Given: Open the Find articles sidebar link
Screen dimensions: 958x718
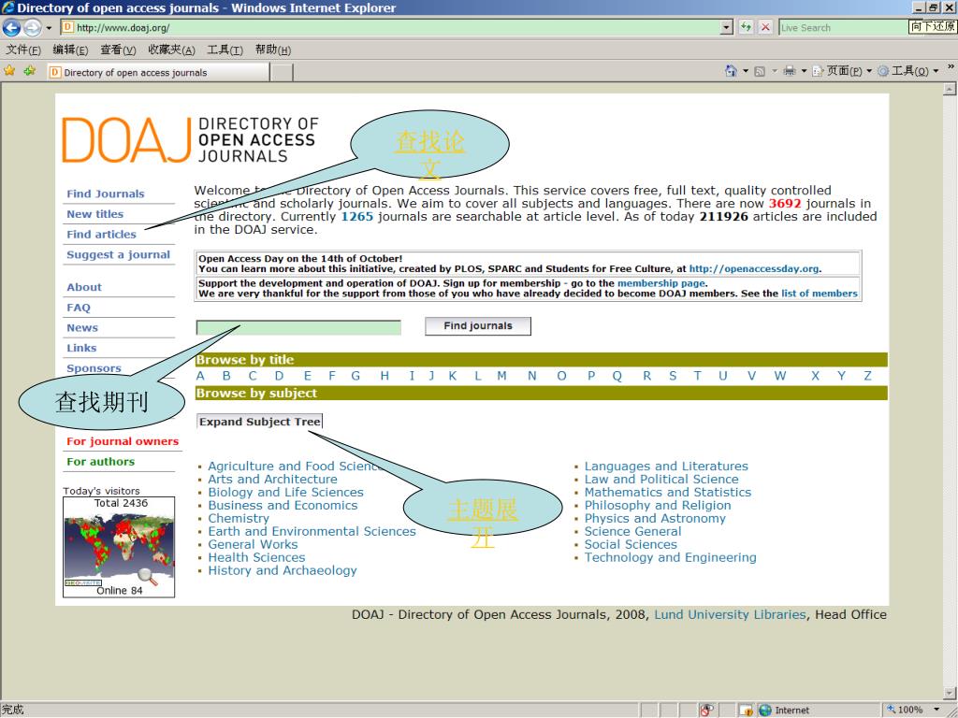Looking at the screenshot, I should [101, 234].
